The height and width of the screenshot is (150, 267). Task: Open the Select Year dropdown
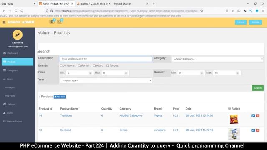point(106,80)
